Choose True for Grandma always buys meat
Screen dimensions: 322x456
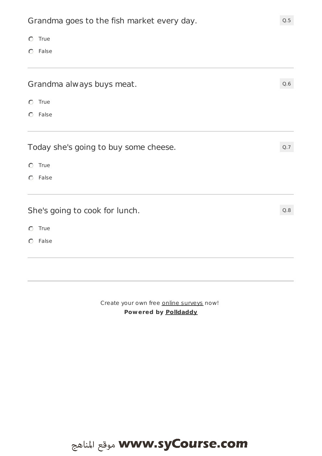[x=31, y=102]
